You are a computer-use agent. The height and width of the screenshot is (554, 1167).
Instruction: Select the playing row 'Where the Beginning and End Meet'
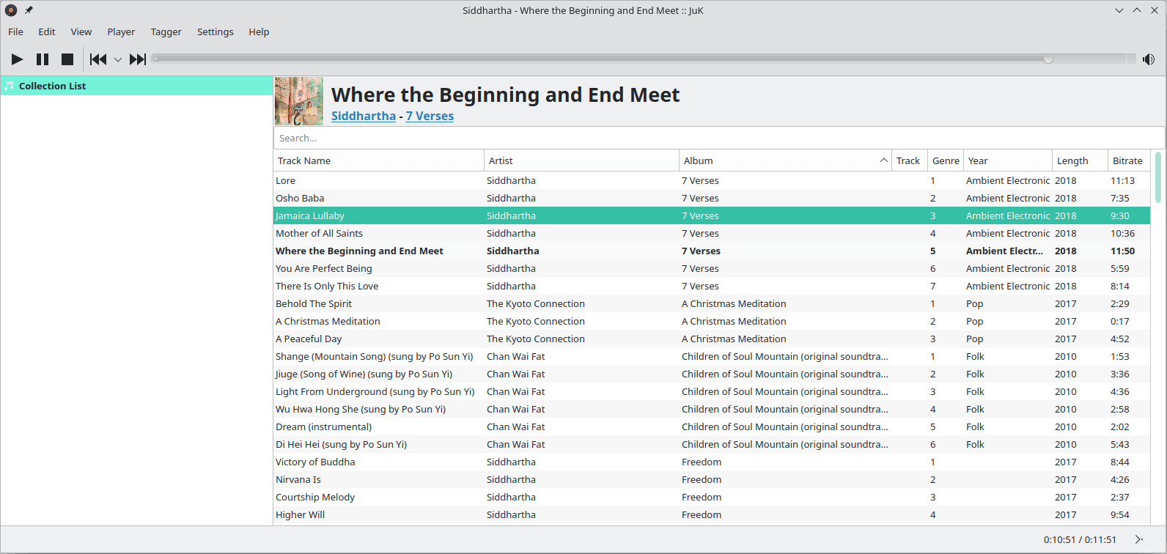click(x=712, y=251)
